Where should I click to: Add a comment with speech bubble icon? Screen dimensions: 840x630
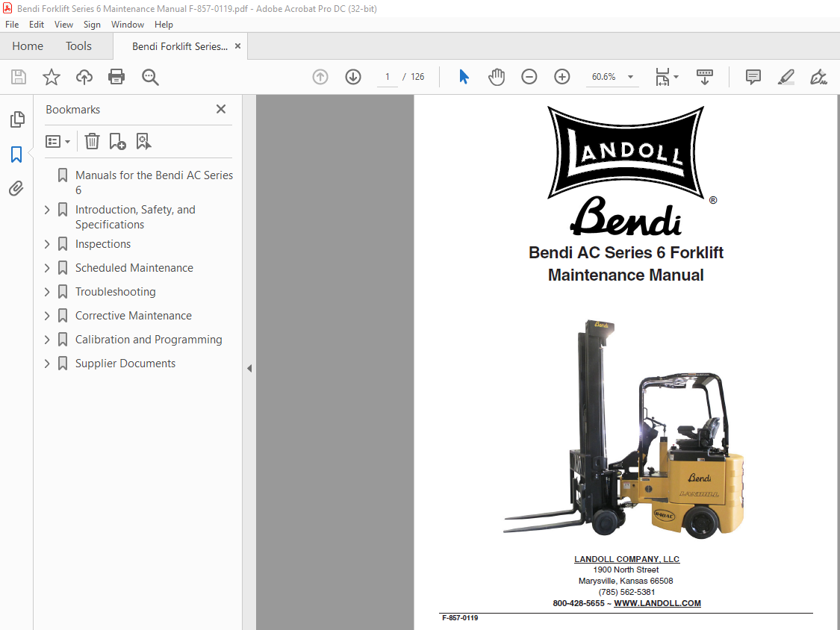click(x=753, y=77)
